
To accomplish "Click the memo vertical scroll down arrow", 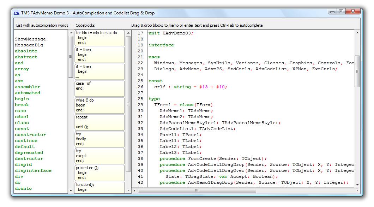I will (x=357, y=185).
